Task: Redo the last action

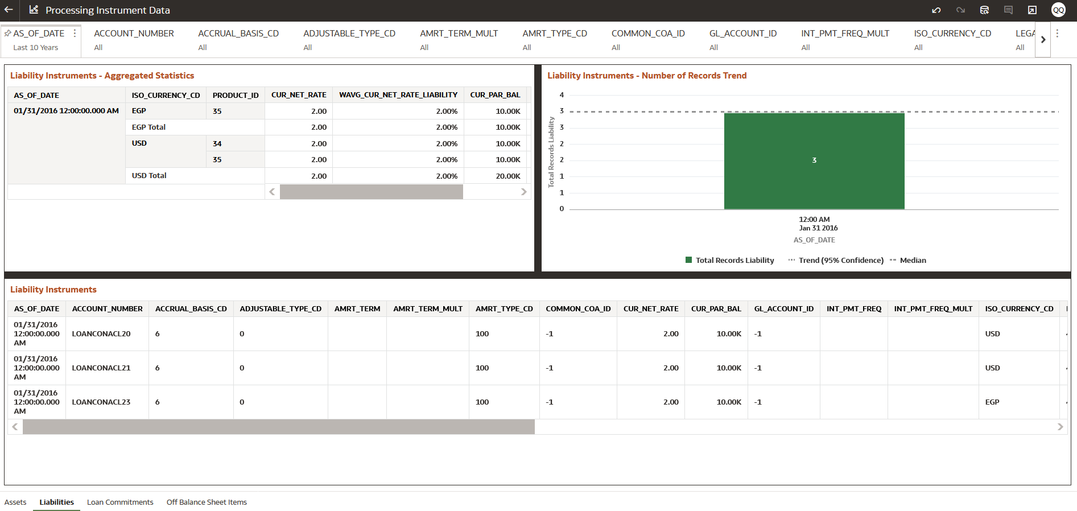Action: [x=960, y=10]
